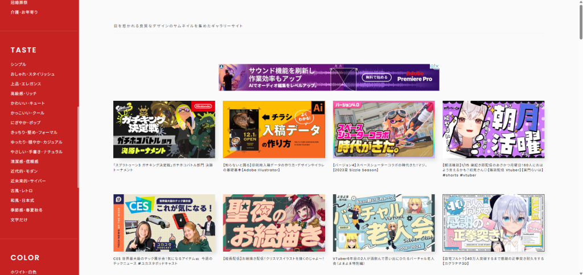Open the バーチャル老人会 thumbnail
The width and height of the screenshot is (583, 275).
click(383, 223)
